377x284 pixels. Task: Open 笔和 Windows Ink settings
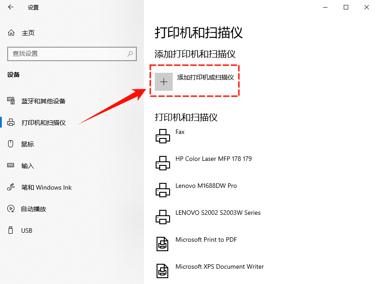[46, 187]
